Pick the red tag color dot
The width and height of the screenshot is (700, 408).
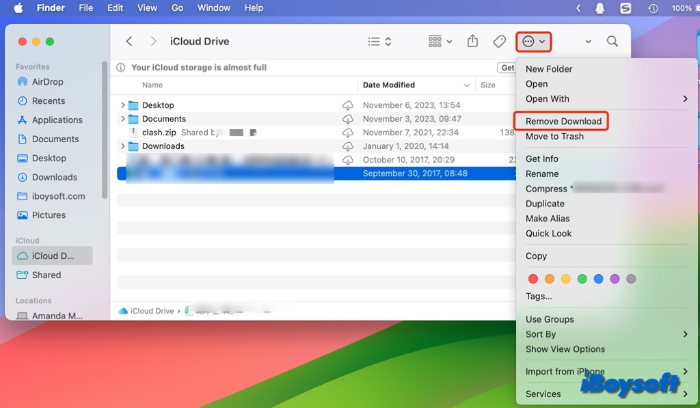click(x=533, y=279)
